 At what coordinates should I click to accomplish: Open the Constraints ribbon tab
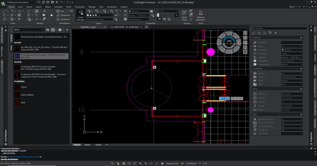[x=80, y=7]
